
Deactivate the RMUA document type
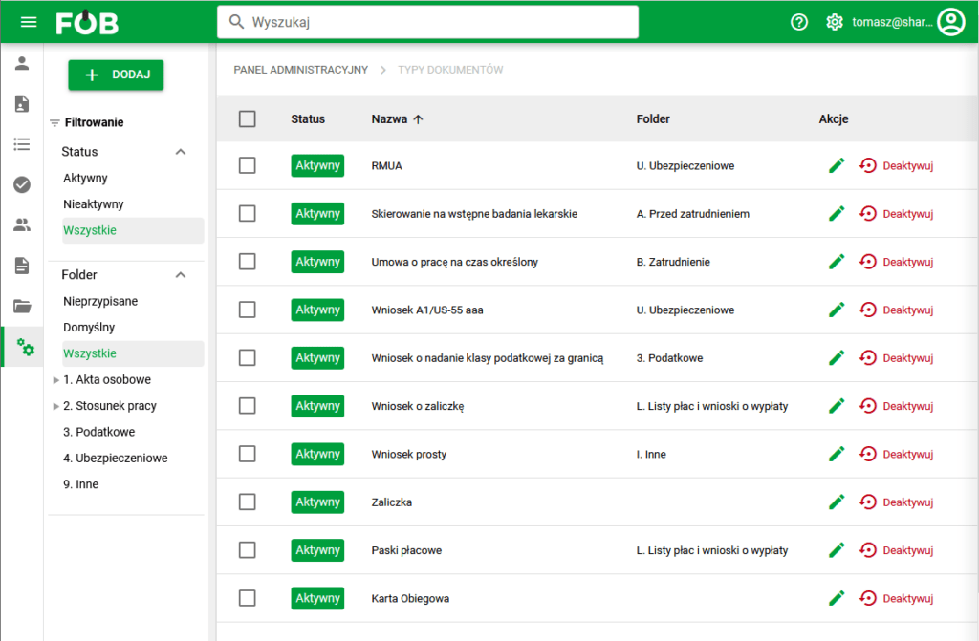[896, 165]
